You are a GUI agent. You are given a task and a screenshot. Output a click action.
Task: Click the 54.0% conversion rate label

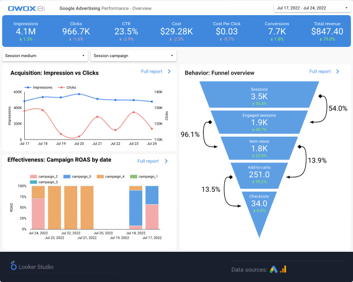tap(338, 108)
